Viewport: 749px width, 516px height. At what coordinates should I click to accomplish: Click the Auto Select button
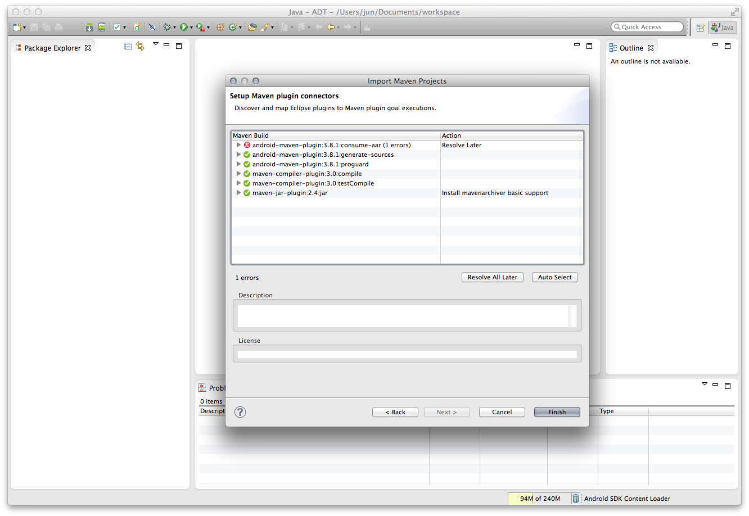(555, 277)
